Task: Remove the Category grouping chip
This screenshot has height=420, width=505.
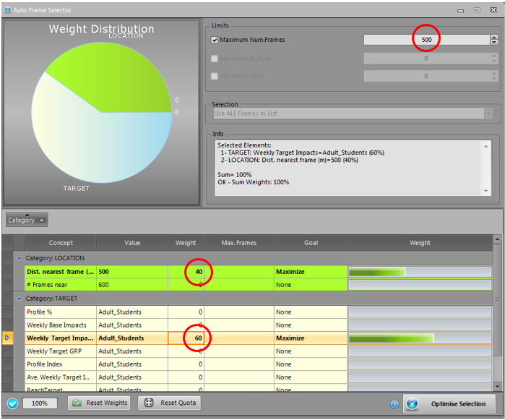Action: click(42, 220)
